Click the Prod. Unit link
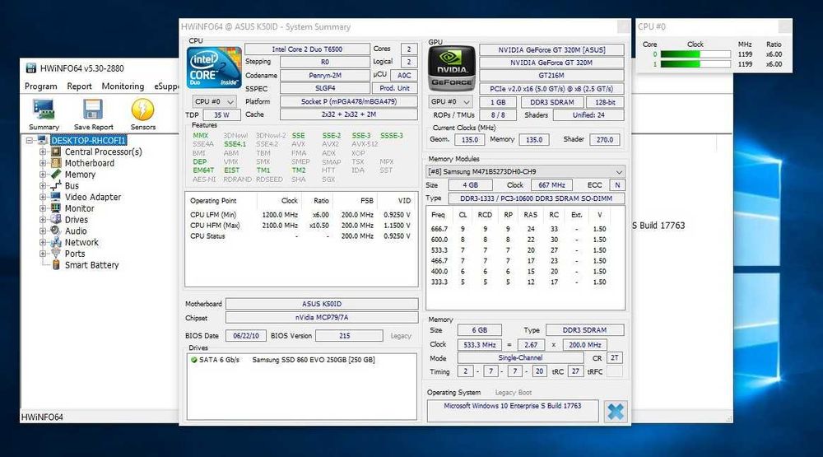The image size is (823, 457). click(x=395, y=88)
